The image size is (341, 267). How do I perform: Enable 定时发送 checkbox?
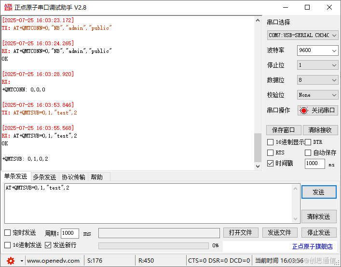pyautogui.click(x=7, y=233)
